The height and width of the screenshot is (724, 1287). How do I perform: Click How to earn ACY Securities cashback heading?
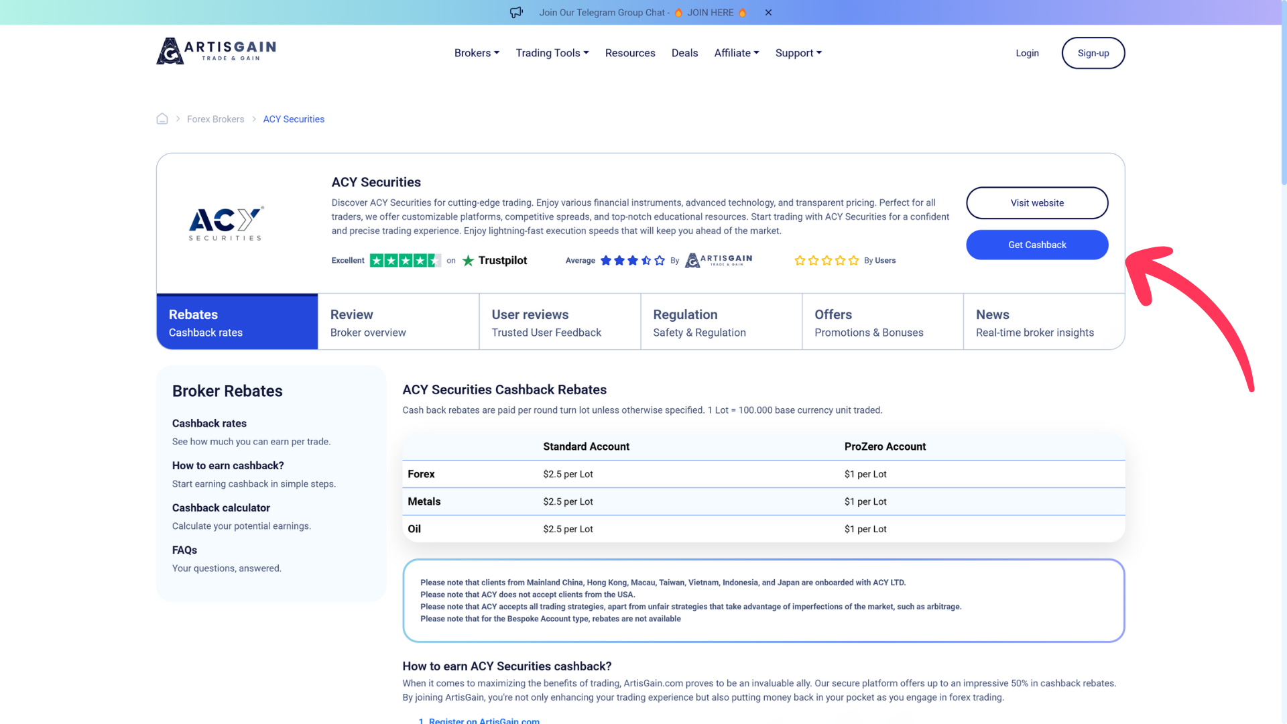coord(507,666)
